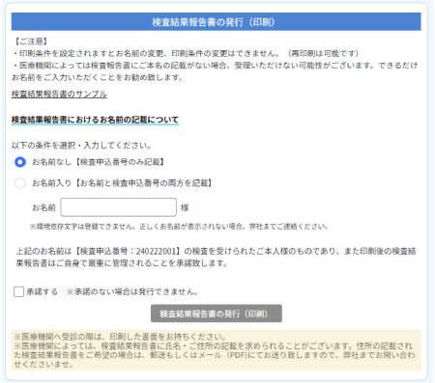Click the instruction 以下の条件を選択・入力してください

(x=81, y=146)
